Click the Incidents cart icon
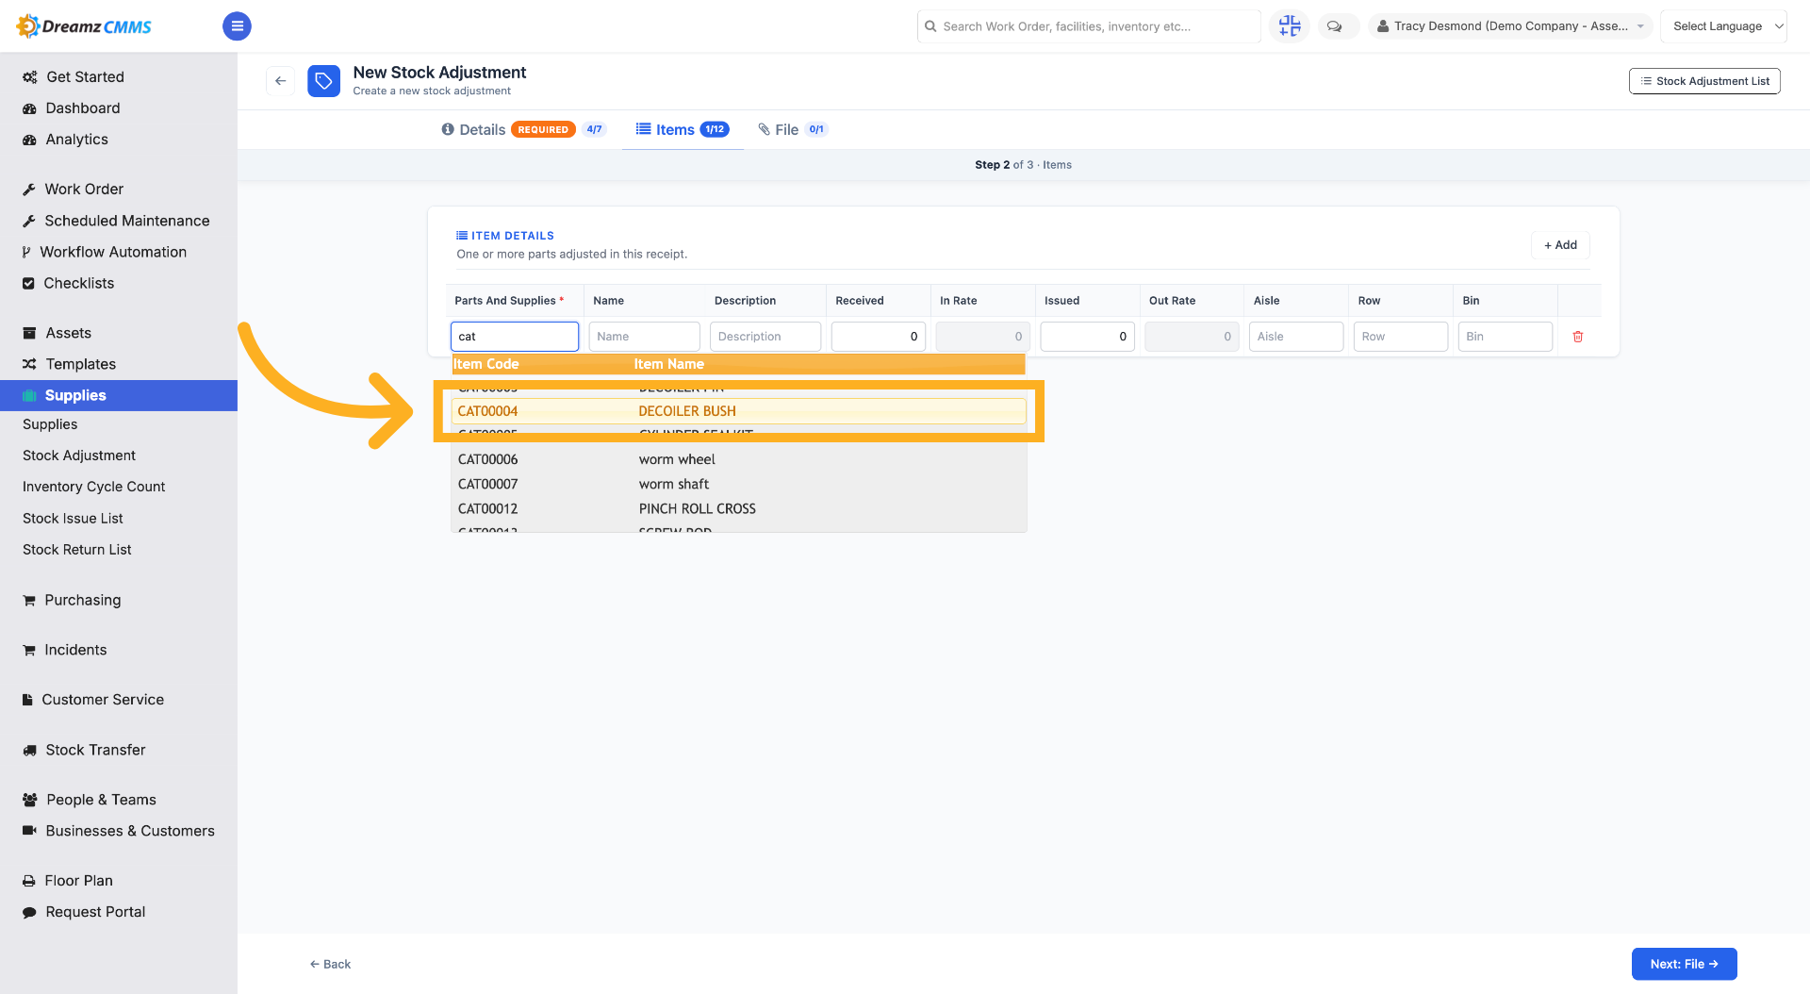 point(29,650)
